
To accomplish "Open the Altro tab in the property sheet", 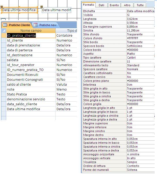I will tap(127, 5).
